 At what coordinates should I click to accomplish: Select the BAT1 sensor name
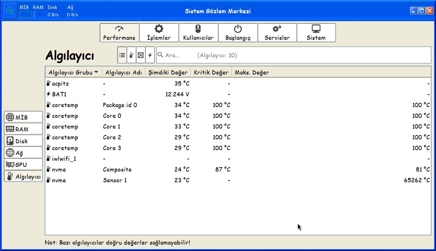coord(59,94)
